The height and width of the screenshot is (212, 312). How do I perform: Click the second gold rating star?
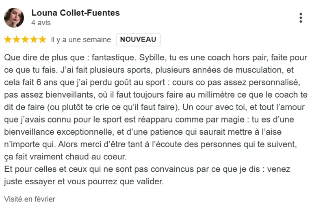(17, 39)
